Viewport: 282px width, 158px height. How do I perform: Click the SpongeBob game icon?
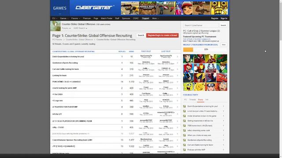coord(189,87)
